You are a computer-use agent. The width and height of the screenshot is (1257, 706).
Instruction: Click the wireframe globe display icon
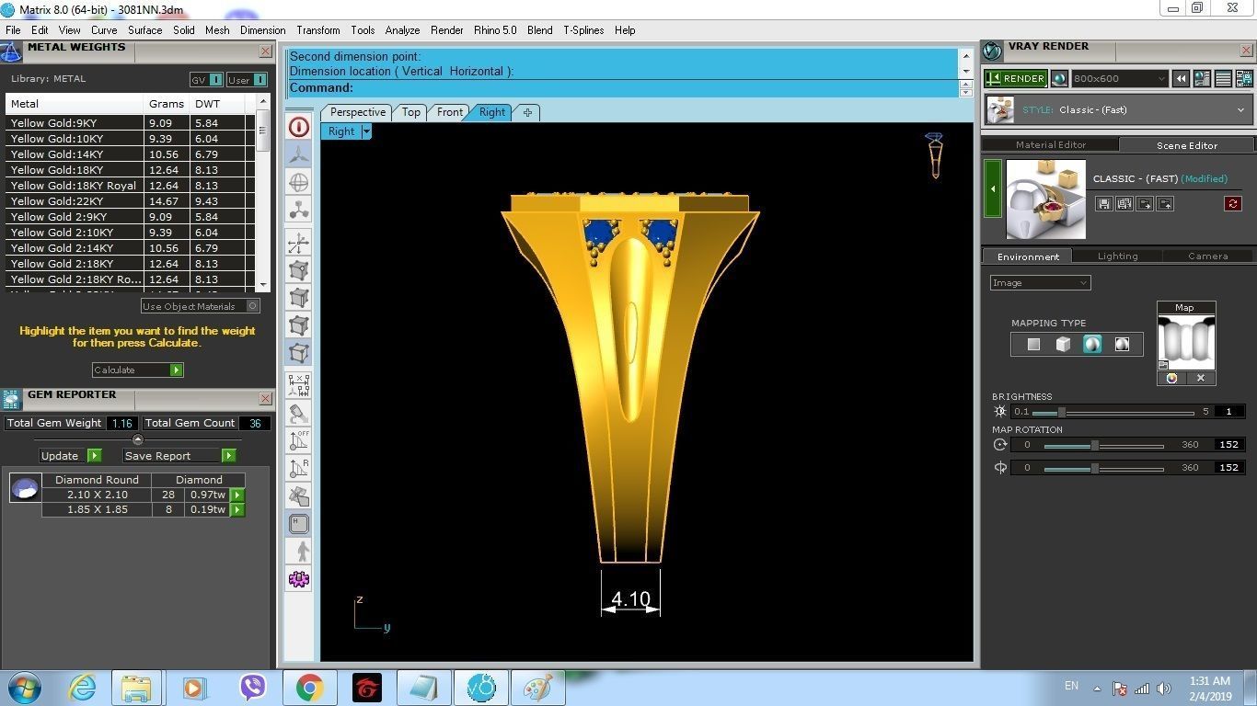(x=299, y=182)
